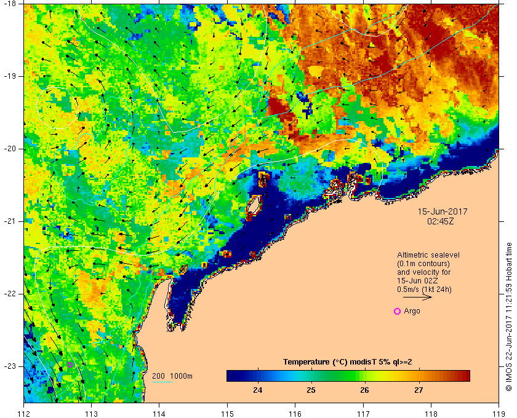Click the 113 longitude axis label
This screenshot has width=517, height=418.
91,414
